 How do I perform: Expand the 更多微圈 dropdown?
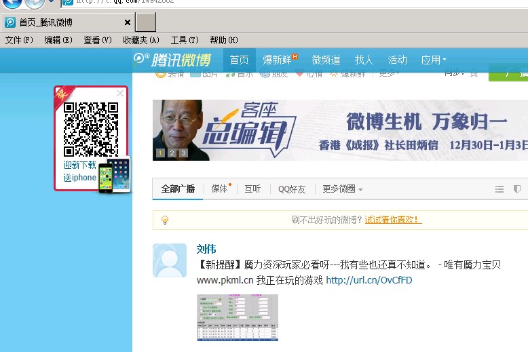click(342, 189)
